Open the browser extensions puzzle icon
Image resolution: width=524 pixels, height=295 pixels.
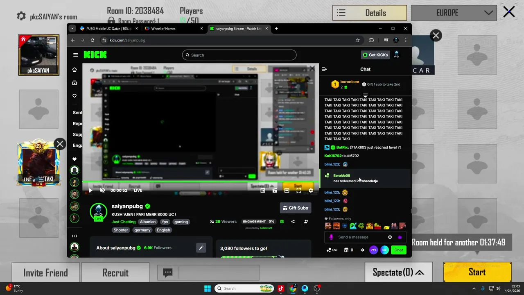tap(371, 40)
